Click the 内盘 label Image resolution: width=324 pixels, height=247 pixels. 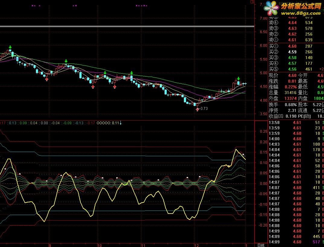click(303, 99)
